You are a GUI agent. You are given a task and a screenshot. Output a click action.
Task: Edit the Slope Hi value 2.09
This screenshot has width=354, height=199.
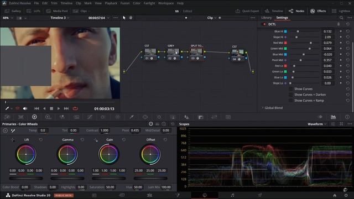(x=327, y=37)
